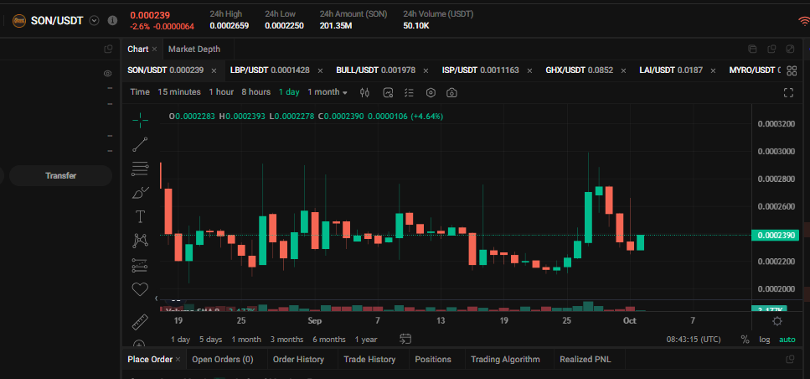This screenshot has height=379, width=810.
Task: Open hexagon chart settings icon
Action: tap(431, 92)
